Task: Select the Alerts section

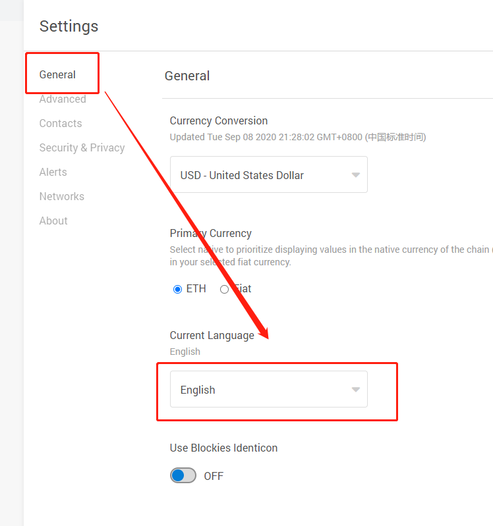Action: pos(53,172)
